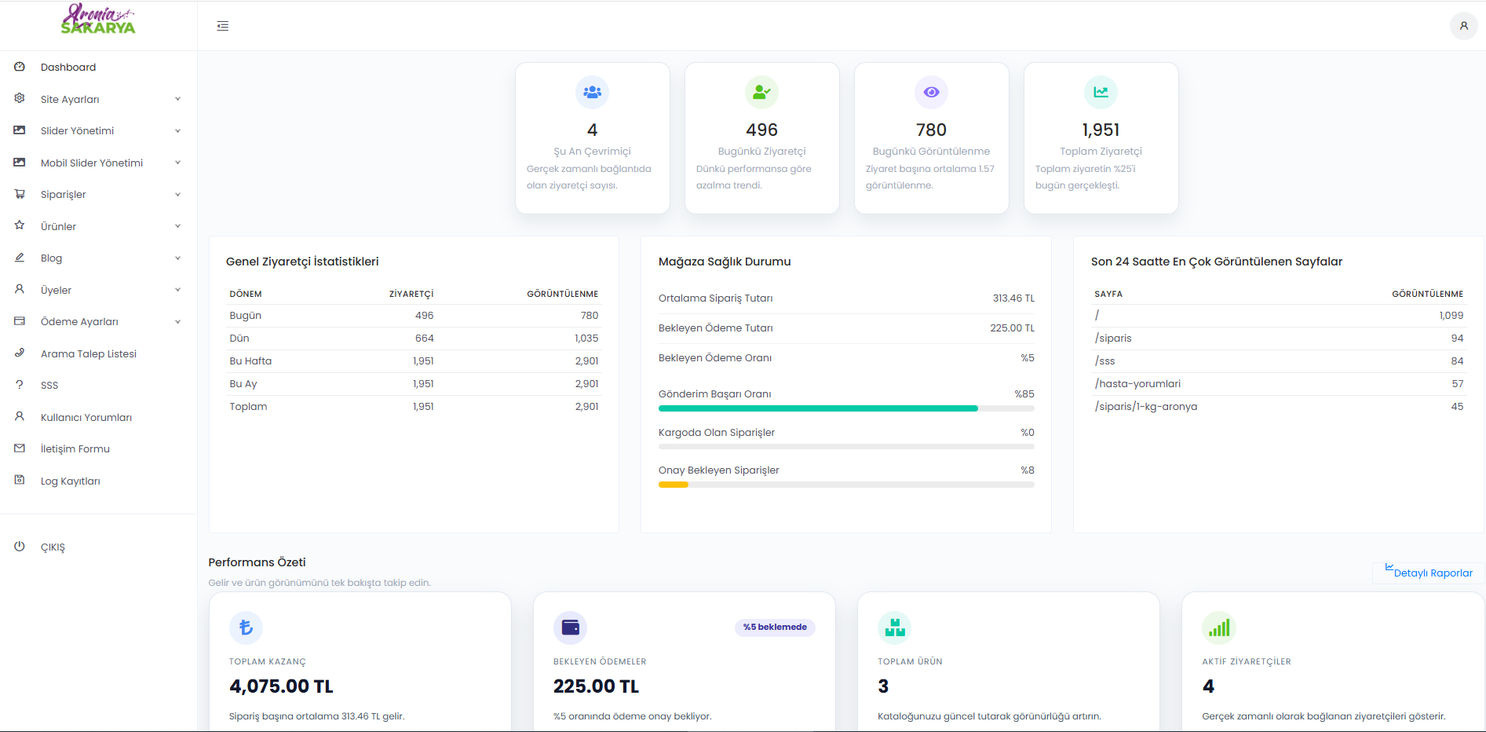Click the online visitors group icon
1486x732 pixels.
click(x=593, y=93)
